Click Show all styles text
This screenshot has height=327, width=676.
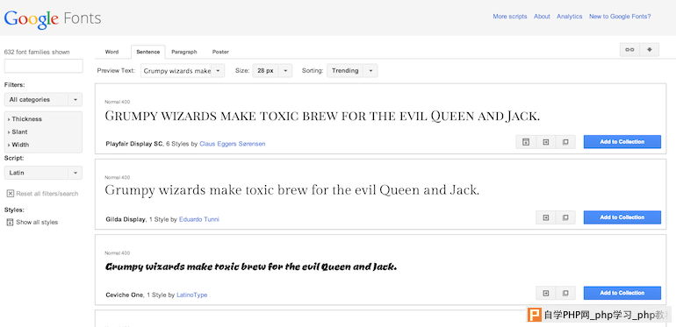tap(37, 223)
